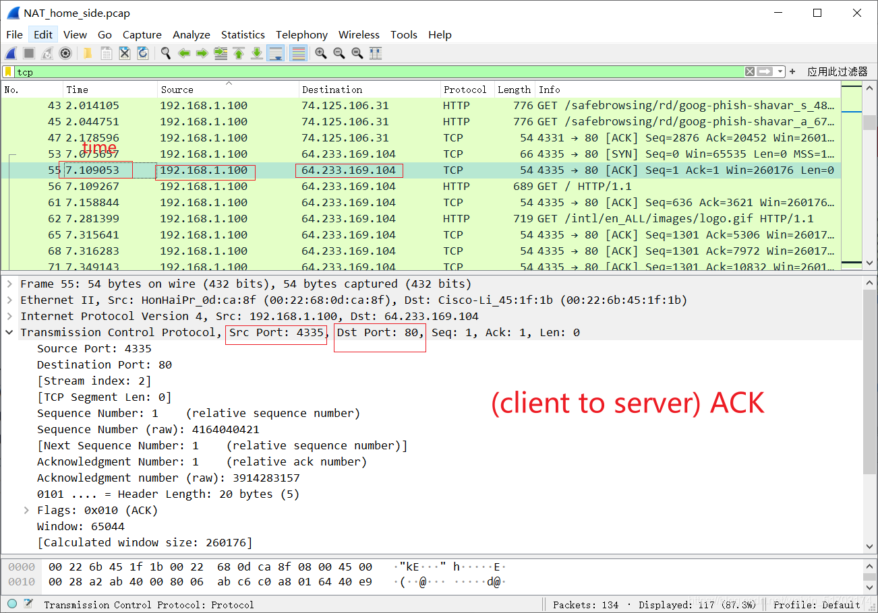Jump to the last packet
This screenshot has width=878, height=613.
pyautogui.click(x=257, y=53)
